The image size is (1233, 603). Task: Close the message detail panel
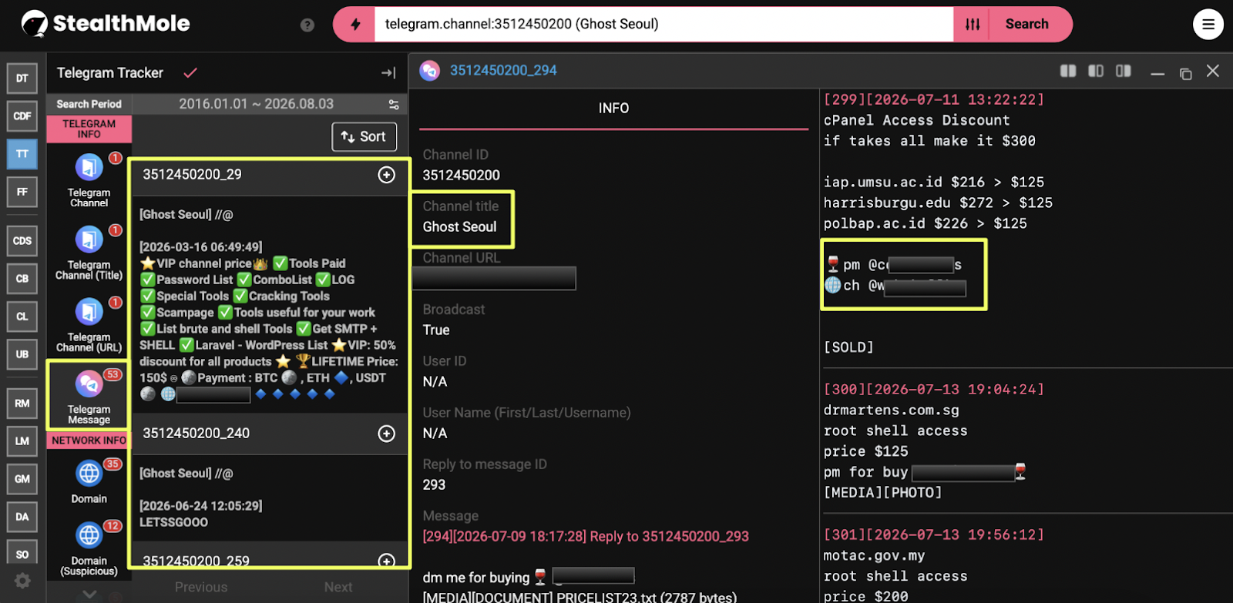1213,71
